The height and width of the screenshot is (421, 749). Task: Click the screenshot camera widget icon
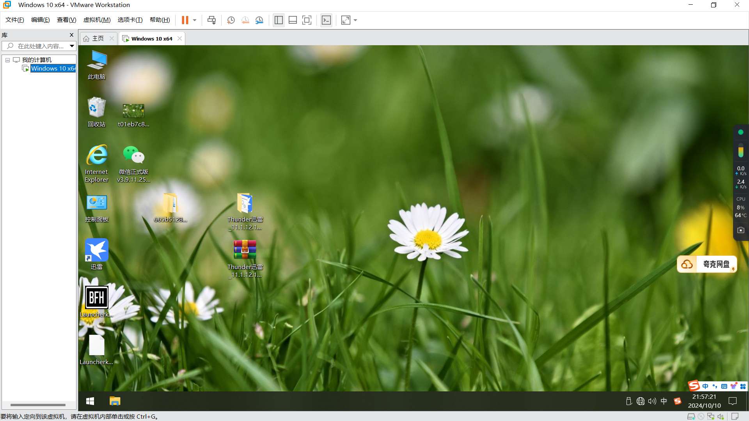[x=741, y=230]
